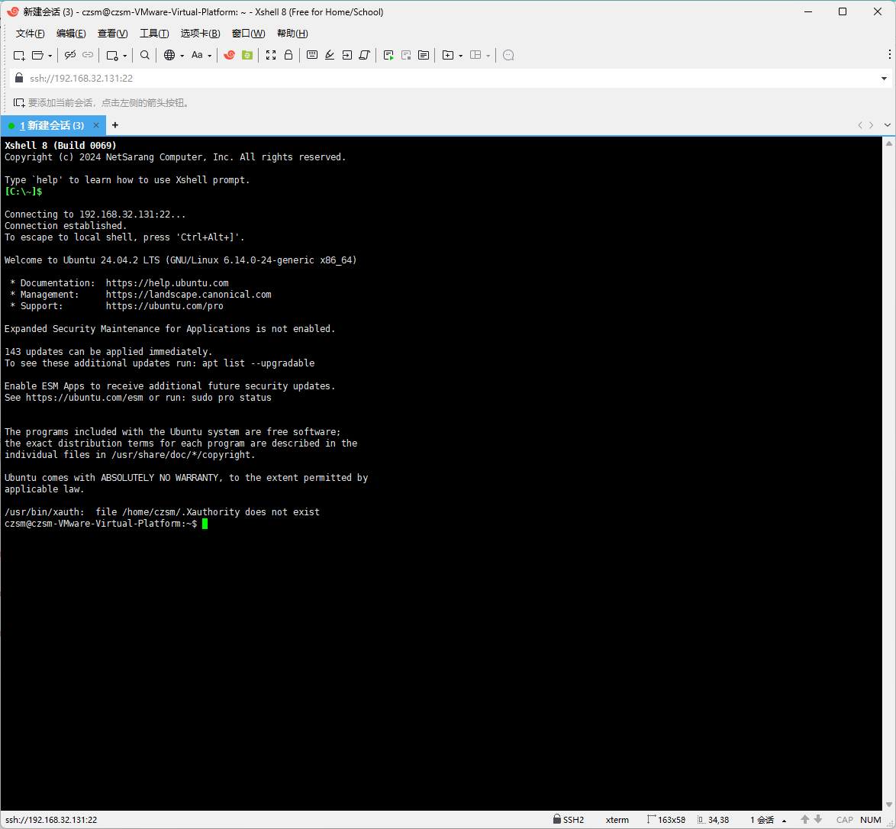
Task: Click the NUM indicator in status bar
Action: (870, 820)
